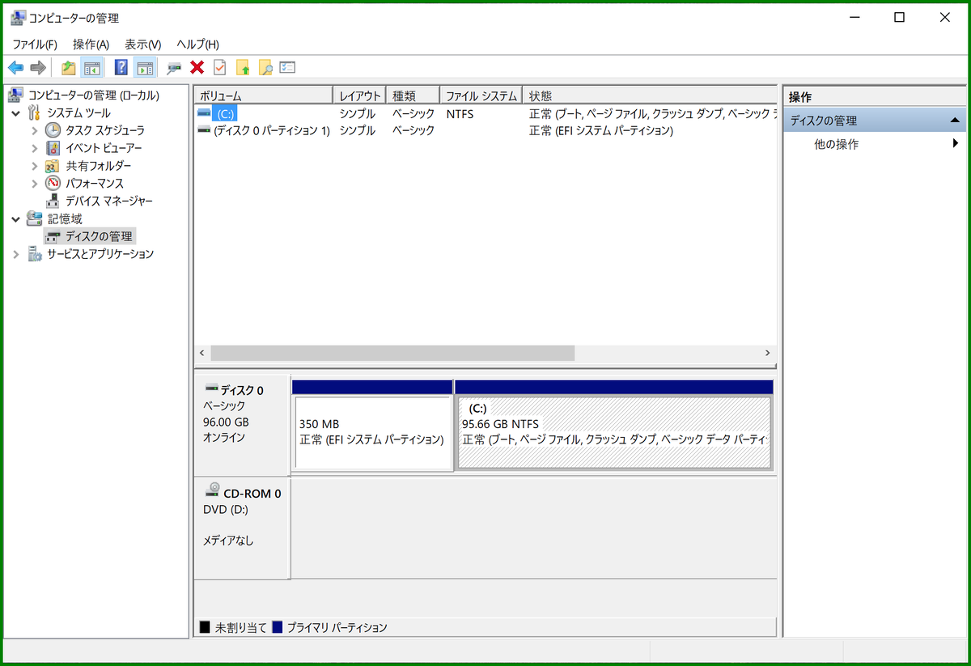
Task: Click the 操作 pane header
Action: pos(875,97)
